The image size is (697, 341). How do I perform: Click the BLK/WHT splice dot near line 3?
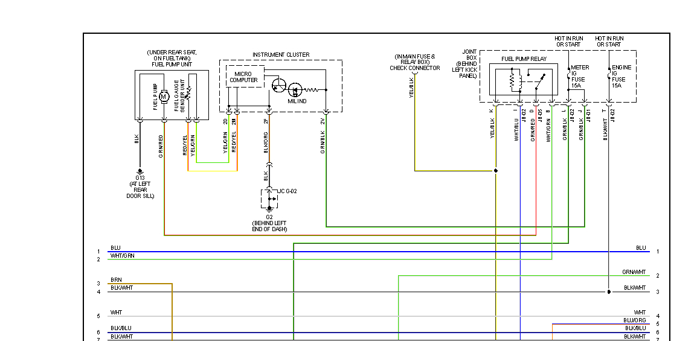coord(609,292)
